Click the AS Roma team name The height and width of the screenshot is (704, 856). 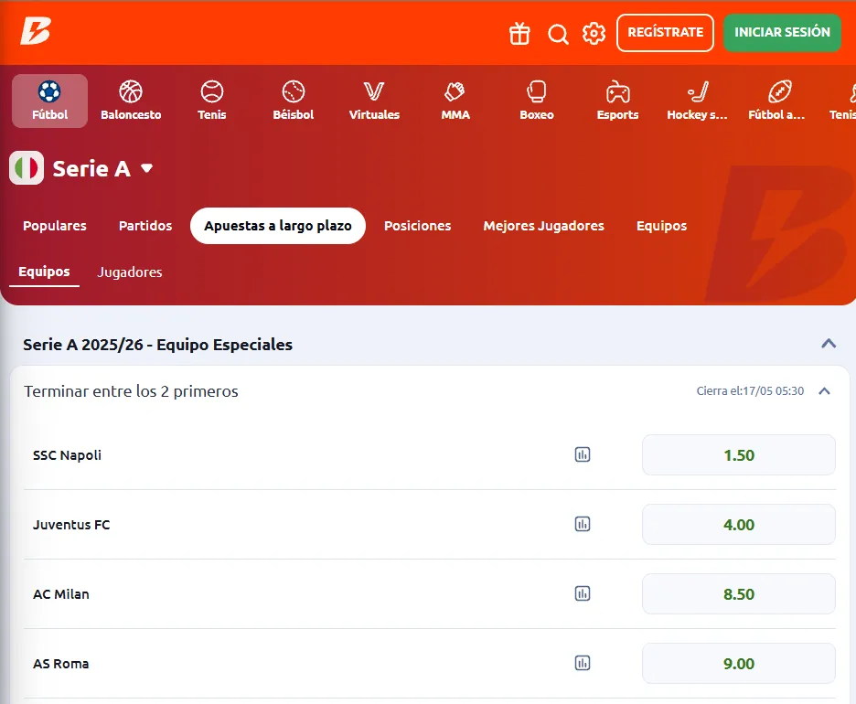point(60,664)
